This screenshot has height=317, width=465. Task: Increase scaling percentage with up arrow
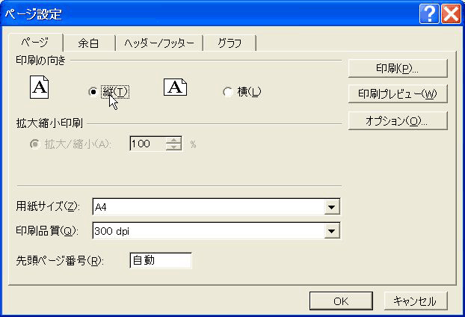[174, 140]
